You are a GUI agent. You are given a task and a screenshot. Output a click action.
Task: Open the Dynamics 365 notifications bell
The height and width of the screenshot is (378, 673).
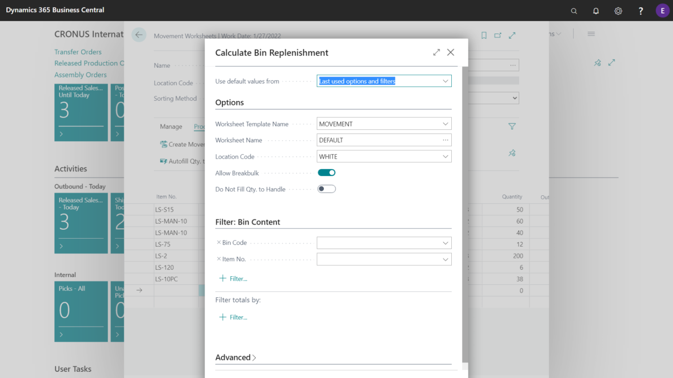point(596,10)
